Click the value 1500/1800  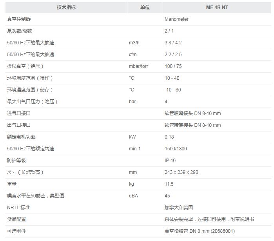176,149
